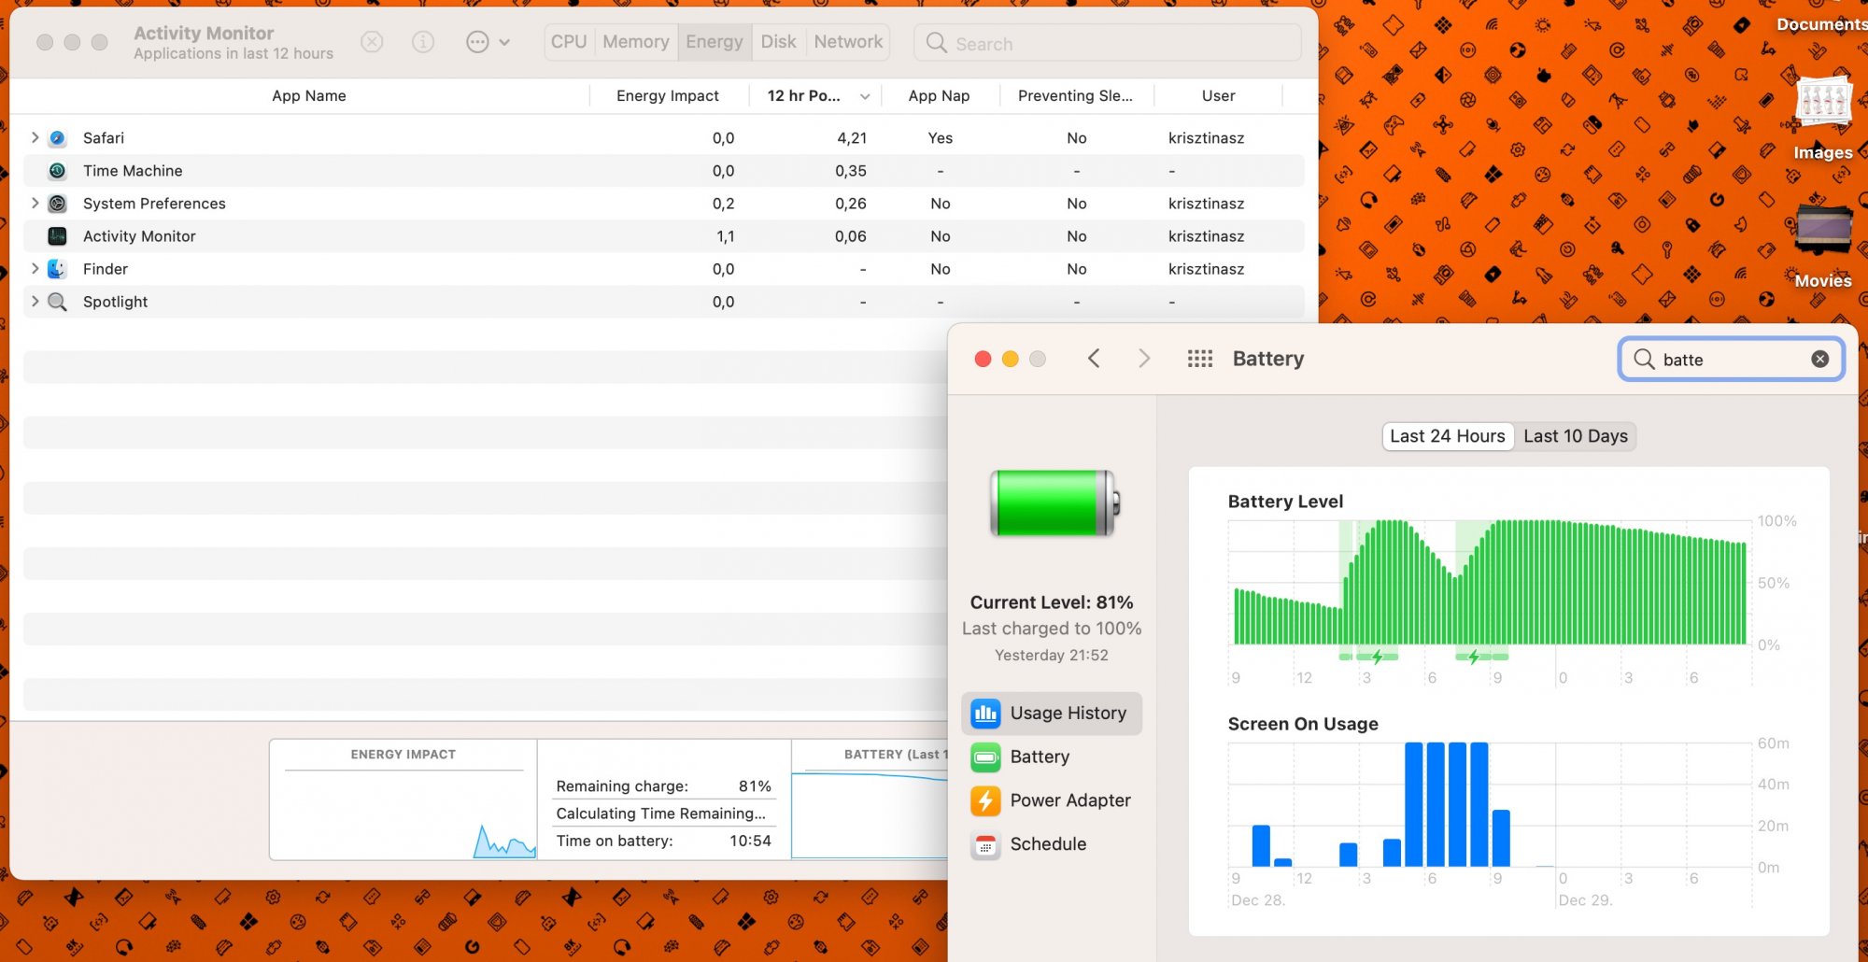The image size is (1868, 962).
Task: Click the 'Remaining charge:' label
Action: 622,786
